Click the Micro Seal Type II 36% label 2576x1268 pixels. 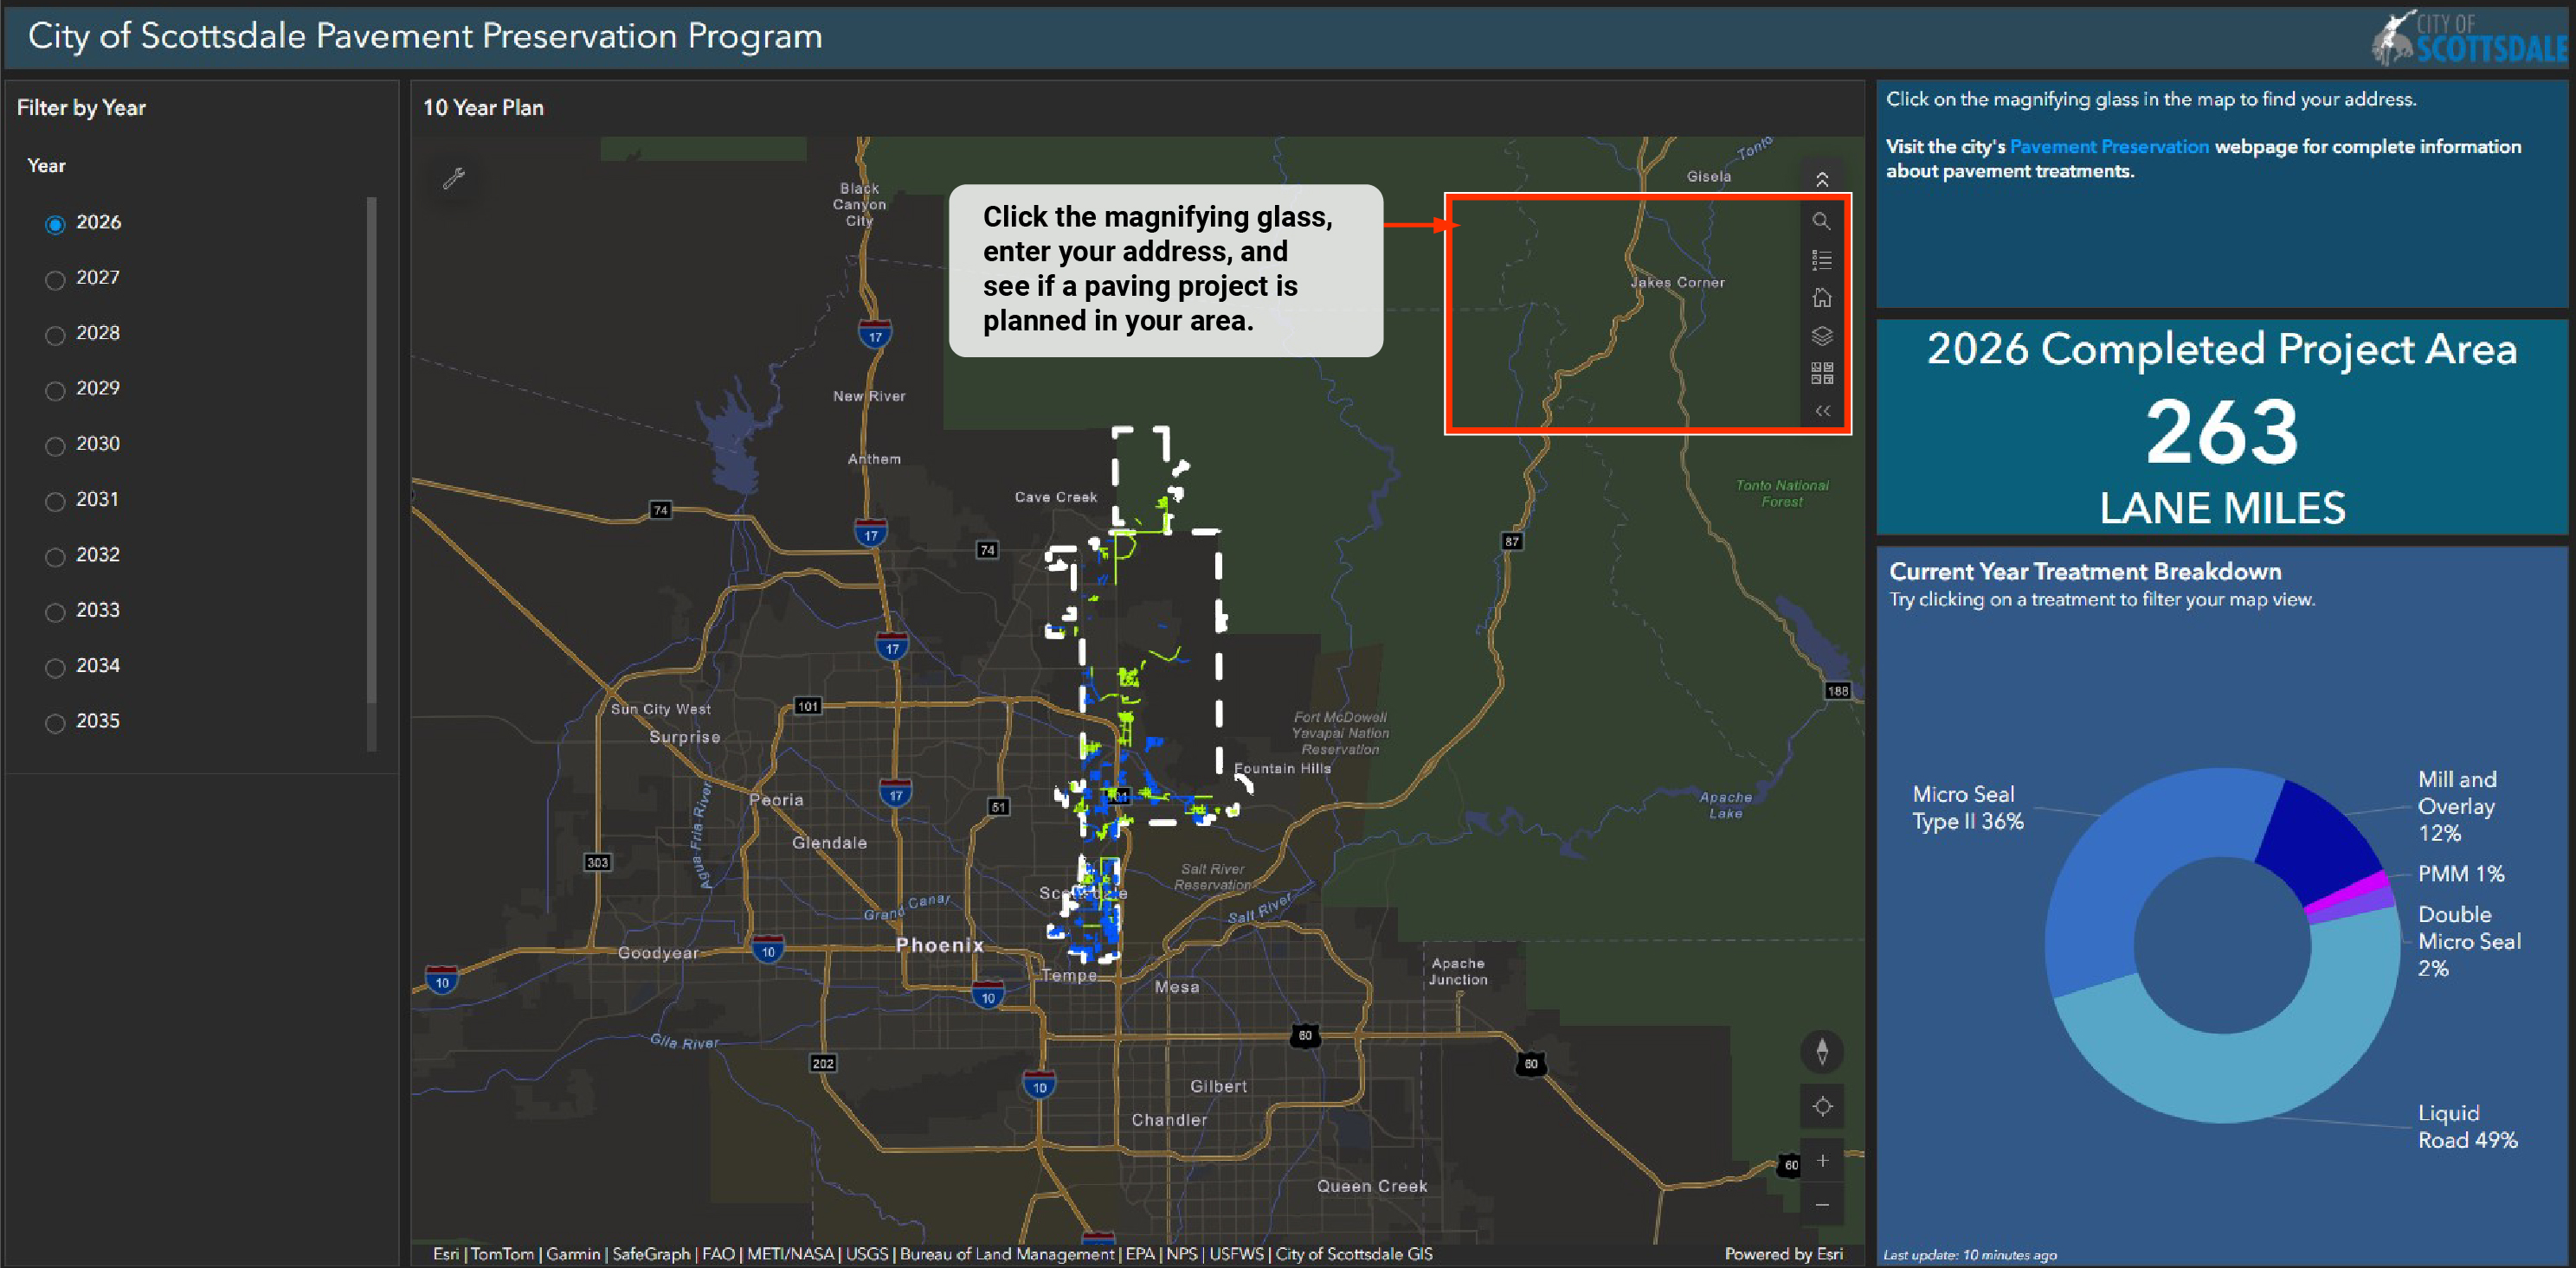point(1967,807)
